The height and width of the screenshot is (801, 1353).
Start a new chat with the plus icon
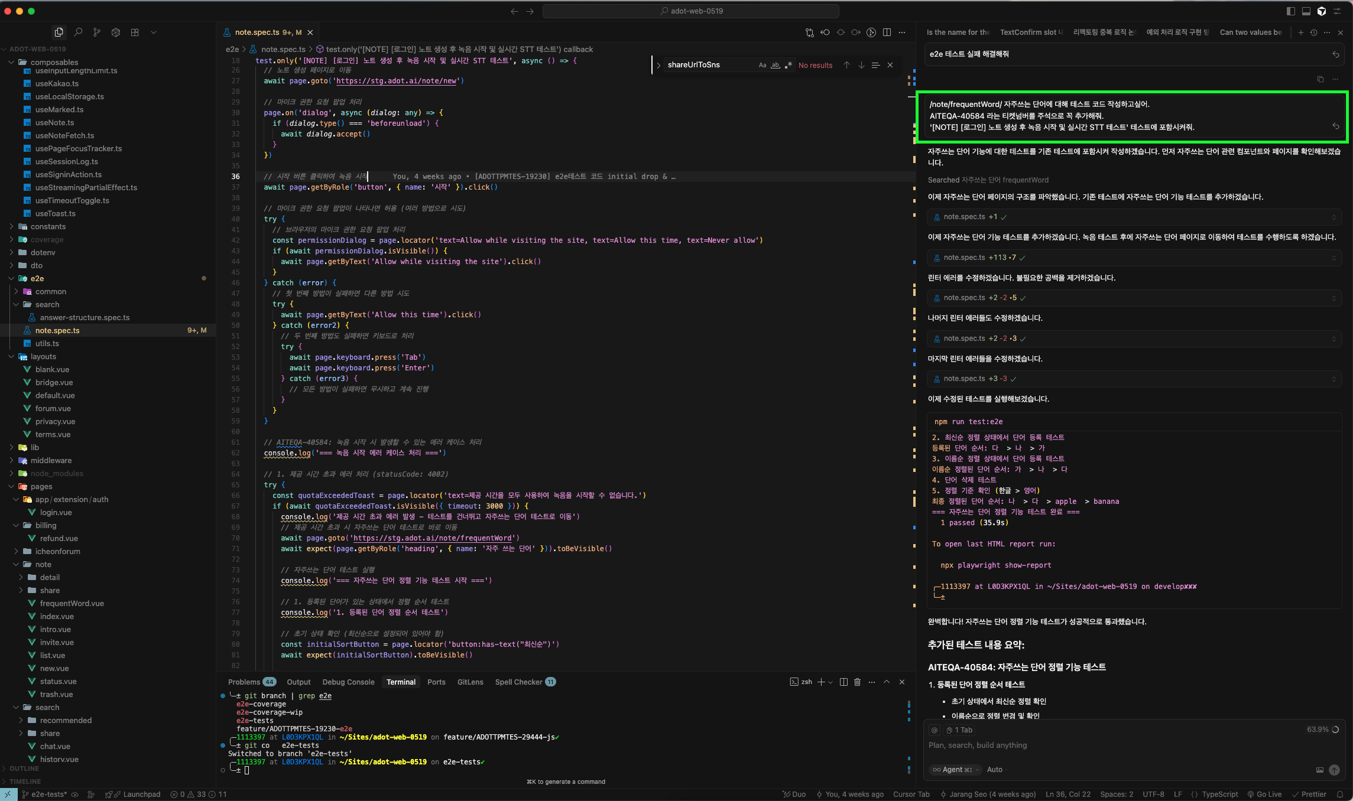[1300, 32]
